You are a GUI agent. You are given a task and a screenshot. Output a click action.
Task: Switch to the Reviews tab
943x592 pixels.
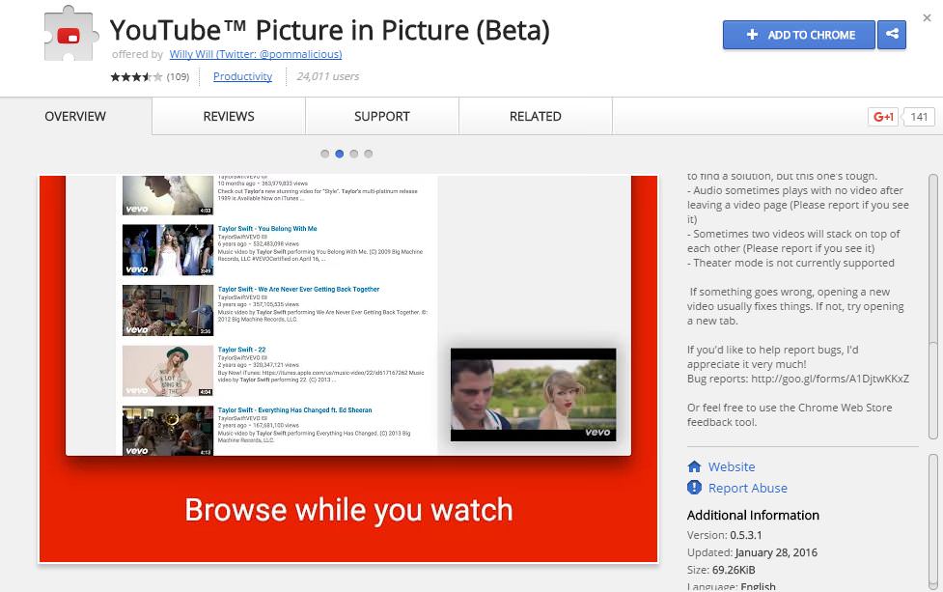[x=229, y=116]
